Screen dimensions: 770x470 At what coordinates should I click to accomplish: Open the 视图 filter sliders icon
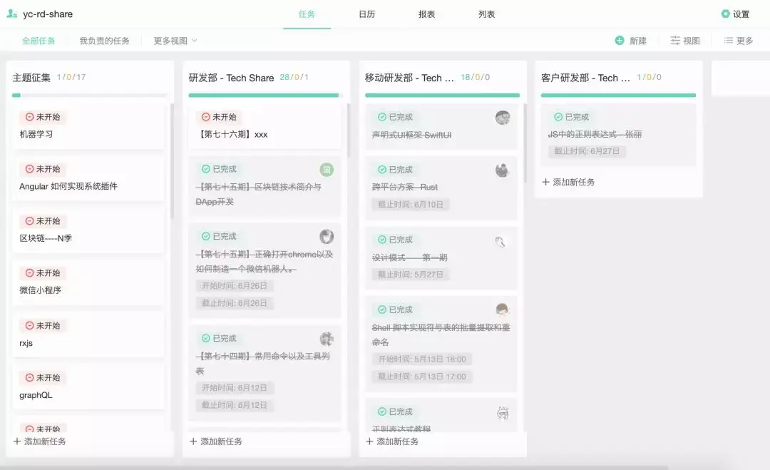(675, 40)
